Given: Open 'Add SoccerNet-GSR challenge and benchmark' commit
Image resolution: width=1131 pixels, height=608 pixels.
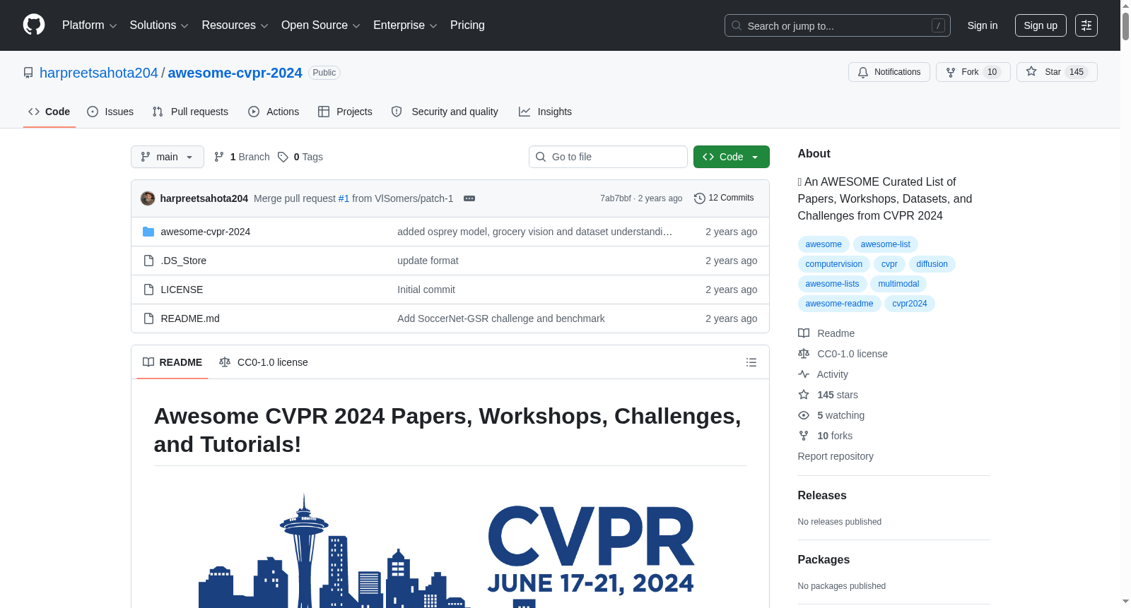Looking at the screenshot, I should (x=501, y=318).
